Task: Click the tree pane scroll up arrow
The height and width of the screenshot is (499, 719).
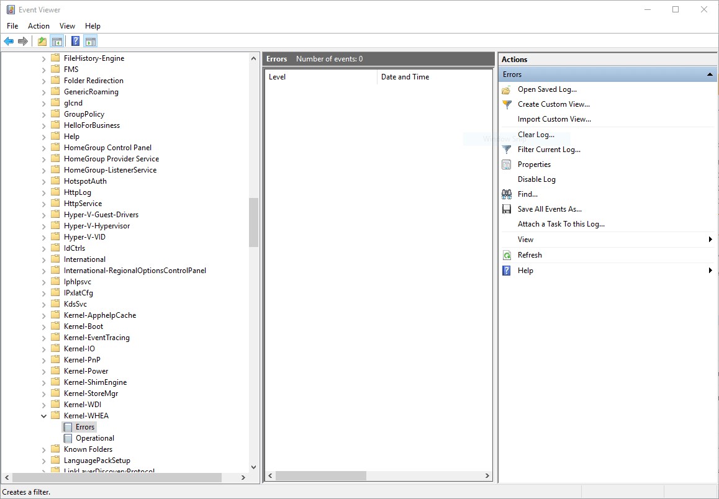Action: pos(253,58)
